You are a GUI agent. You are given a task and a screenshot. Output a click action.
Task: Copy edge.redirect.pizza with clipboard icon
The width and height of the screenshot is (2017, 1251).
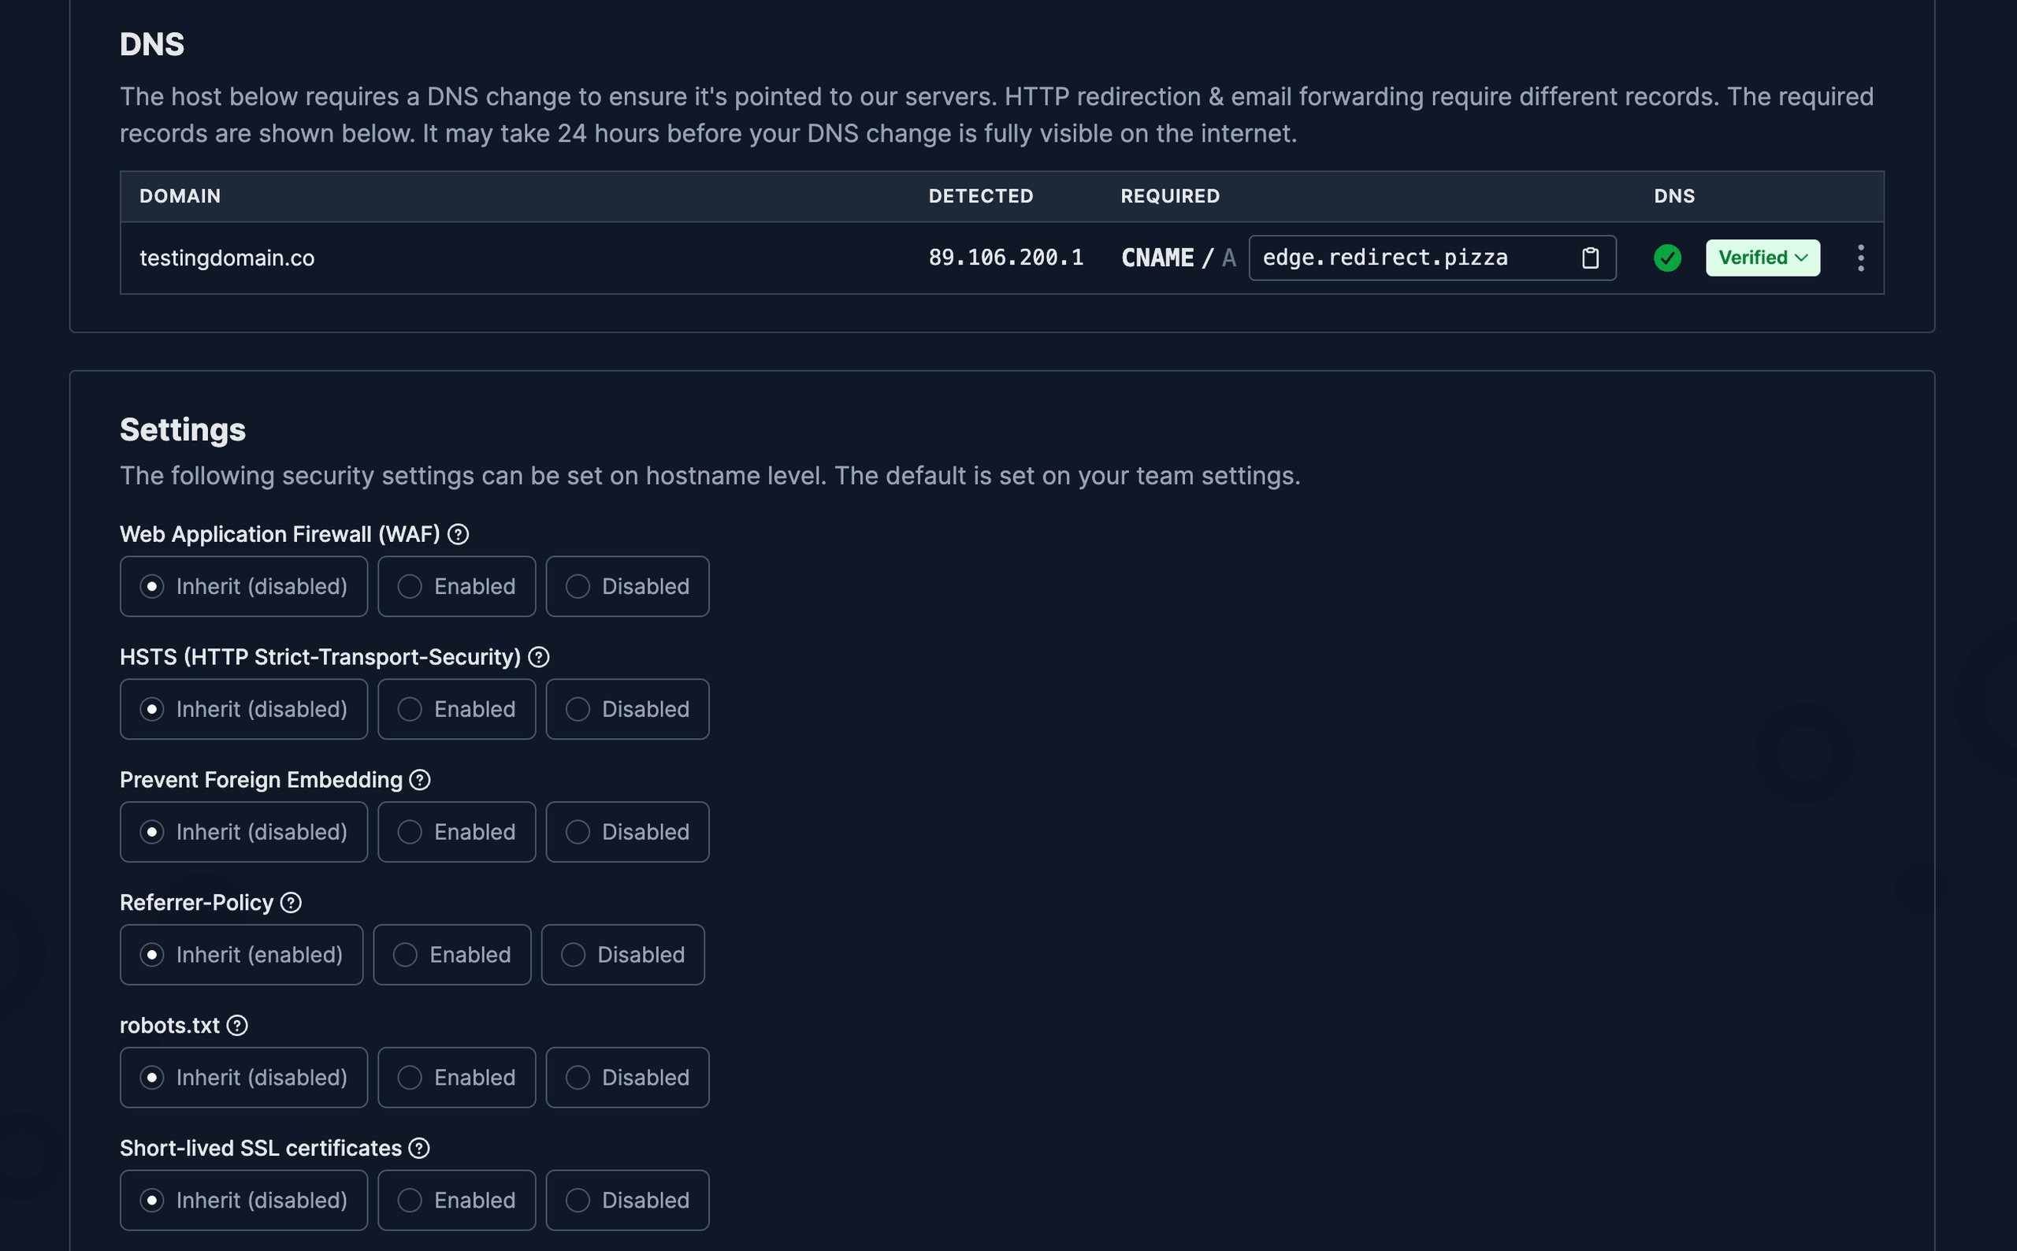tap(1589, 258)
